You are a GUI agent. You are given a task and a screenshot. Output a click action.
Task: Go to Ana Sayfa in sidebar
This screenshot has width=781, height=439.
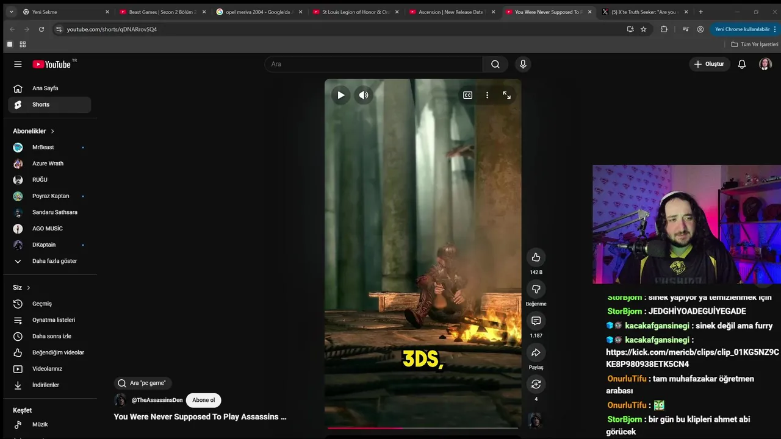point(49,88)
